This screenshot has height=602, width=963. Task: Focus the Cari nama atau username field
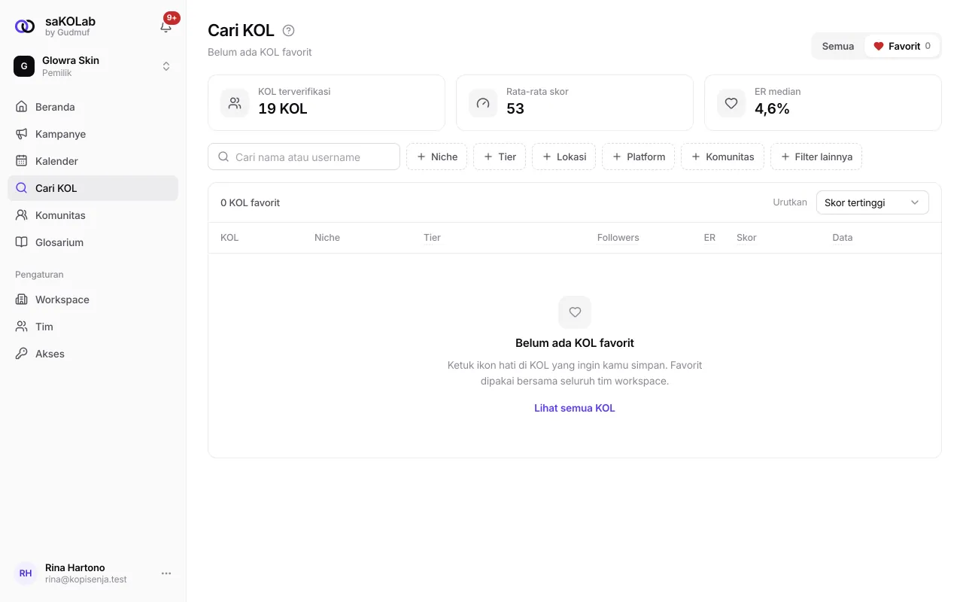click(x=304, y=157)
